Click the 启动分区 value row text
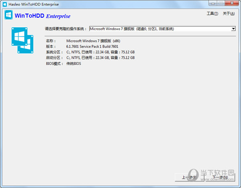This screenshot has width=241, height=188. (x=100, y=58)
